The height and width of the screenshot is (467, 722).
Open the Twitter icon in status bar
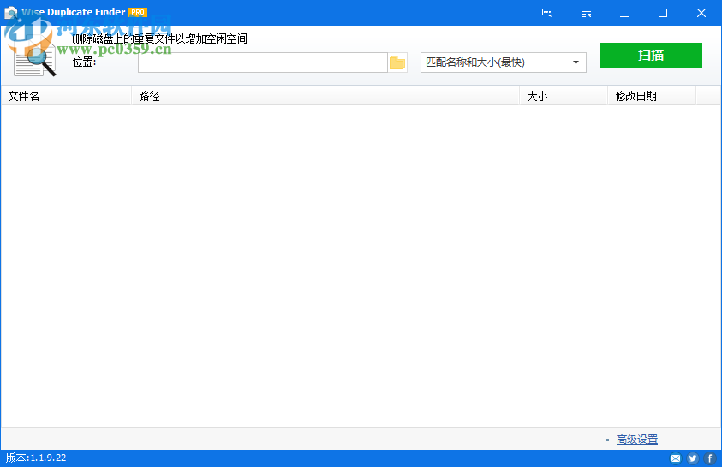(693, 458)
